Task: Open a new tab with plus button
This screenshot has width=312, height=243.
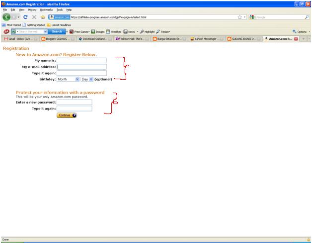Action: point(304,39)
